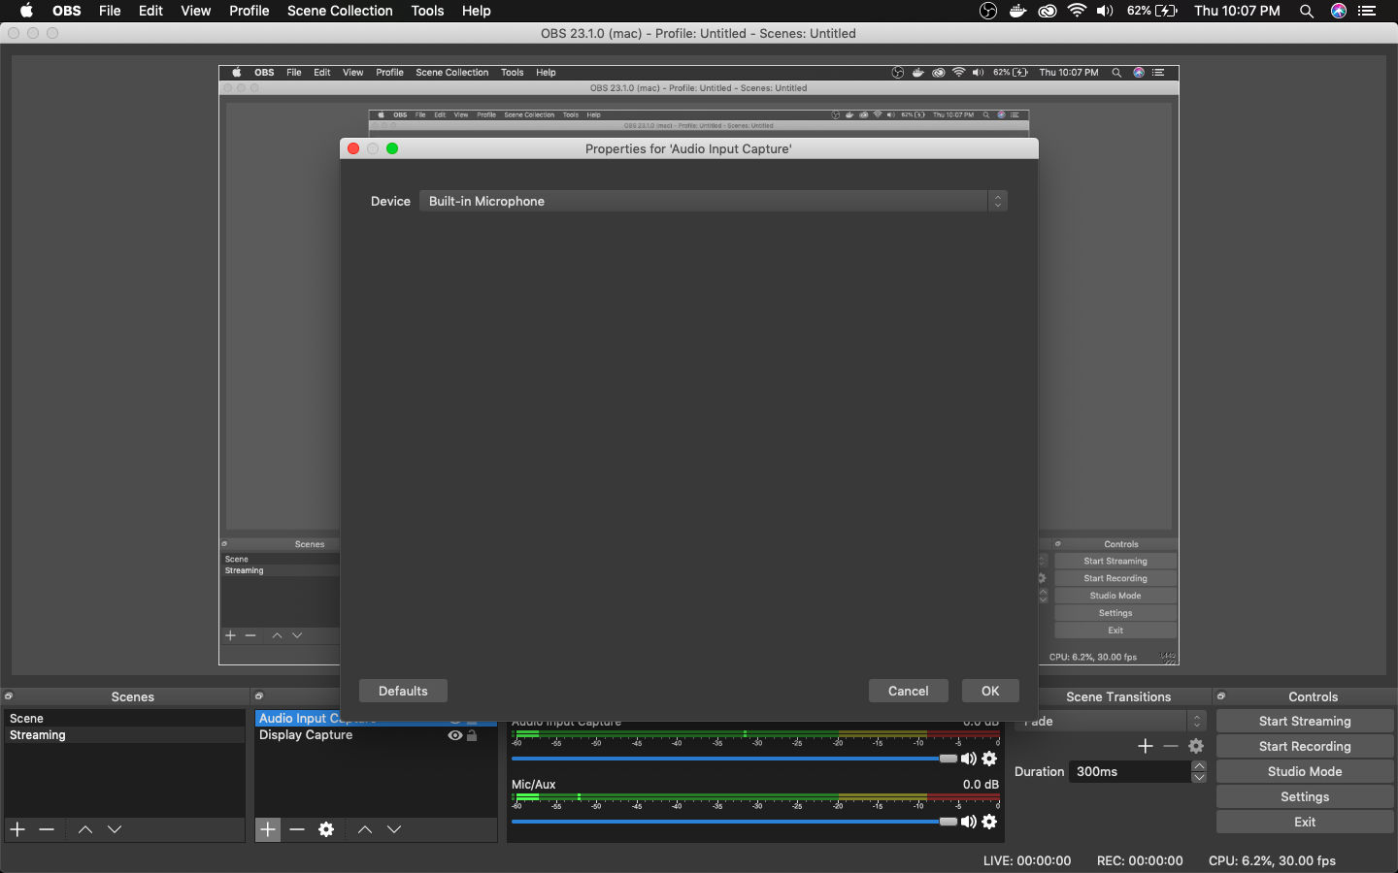Undock the Scenes panel with float icon

point(9,696)
